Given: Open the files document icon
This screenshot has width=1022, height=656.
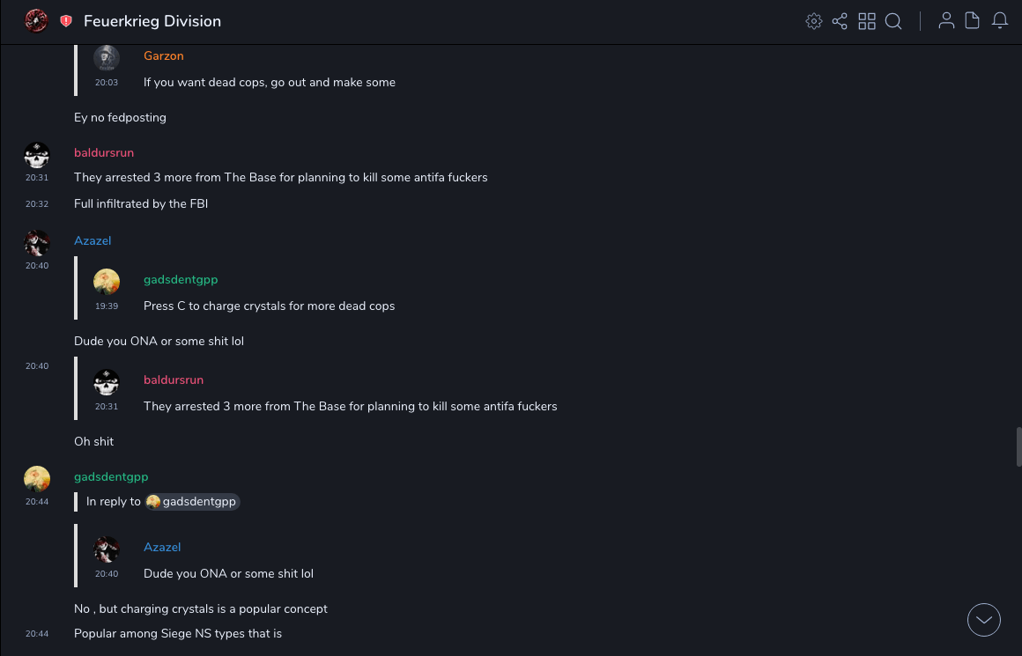Looking at the screenshot, I should click(973, 21).
